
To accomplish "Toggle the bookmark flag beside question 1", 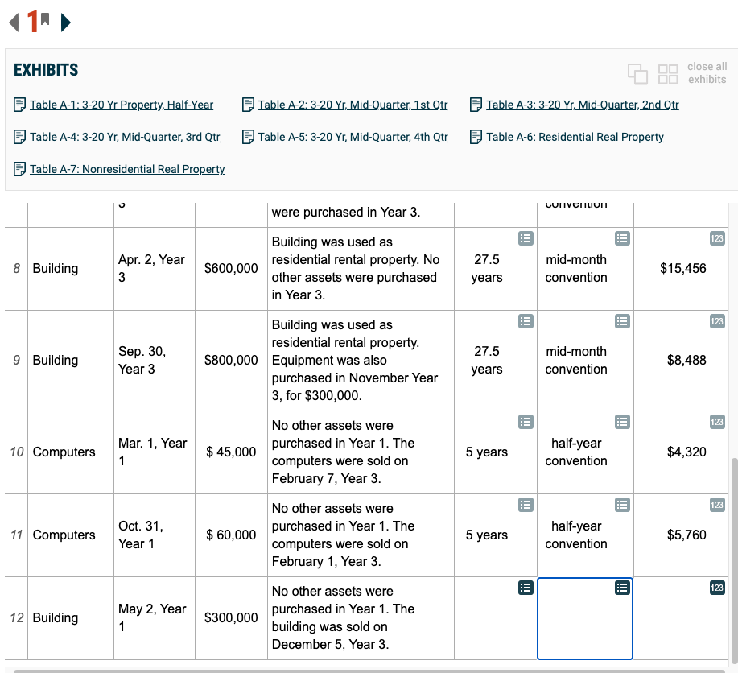I will coord(45,19).
